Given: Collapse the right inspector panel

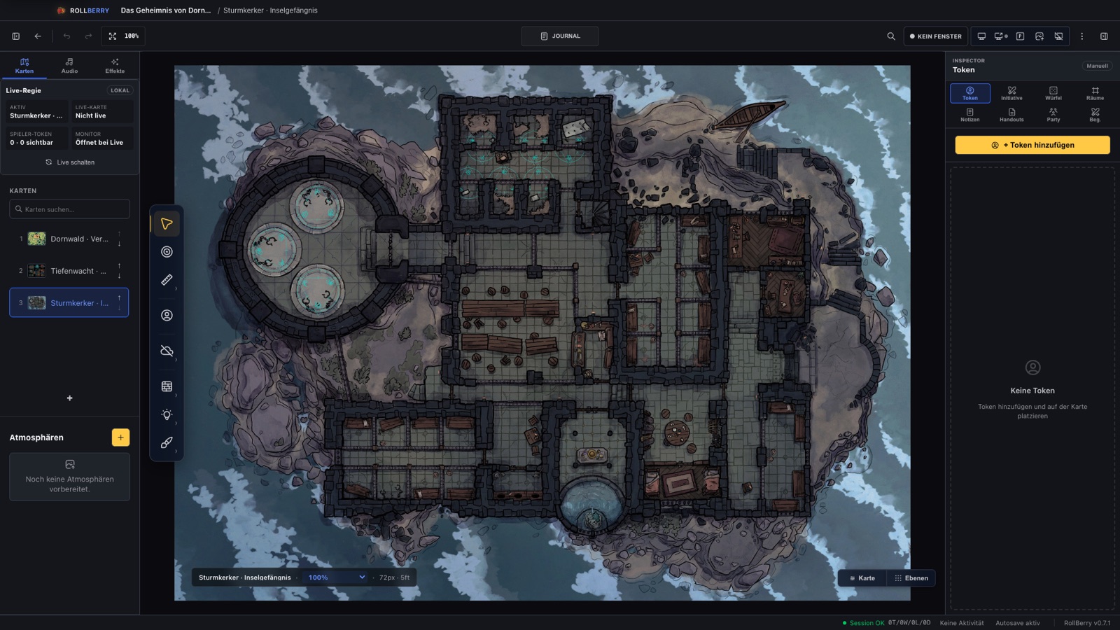Looking at the screenshot, I should (1104, 36).
